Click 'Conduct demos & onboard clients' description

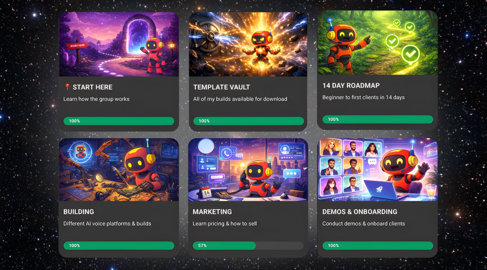pos(364,224)
